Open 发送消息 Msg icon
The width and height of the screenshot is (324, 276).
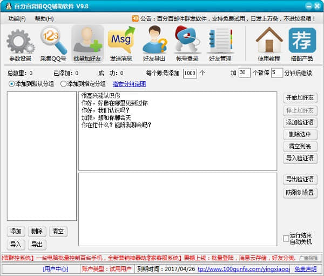click(121, 44)
